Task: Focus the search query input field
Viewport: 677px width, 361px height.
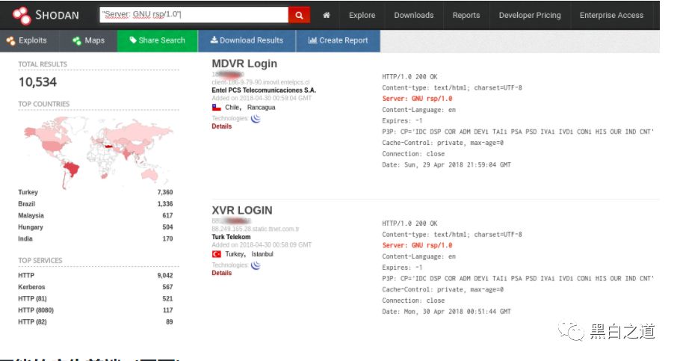Action: click(x=194, y=15)
